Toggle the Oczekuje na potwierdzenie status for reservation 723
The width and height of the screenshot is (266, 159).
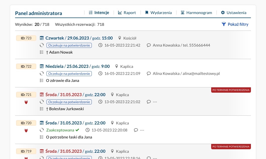point(69,45)
